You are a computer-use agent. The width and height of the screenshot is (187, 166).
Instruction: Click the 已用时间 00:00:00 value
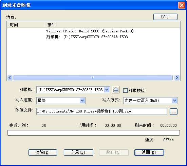click(x=113, y=125)
